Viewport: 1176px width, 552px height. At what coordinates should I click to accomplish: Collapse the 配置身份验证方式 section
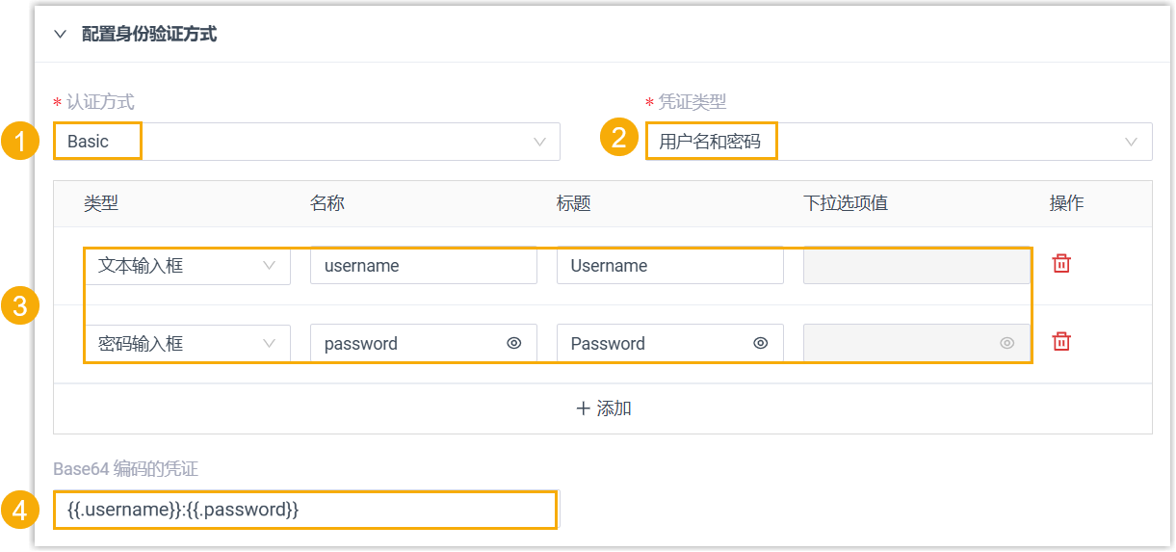(61, 35)
